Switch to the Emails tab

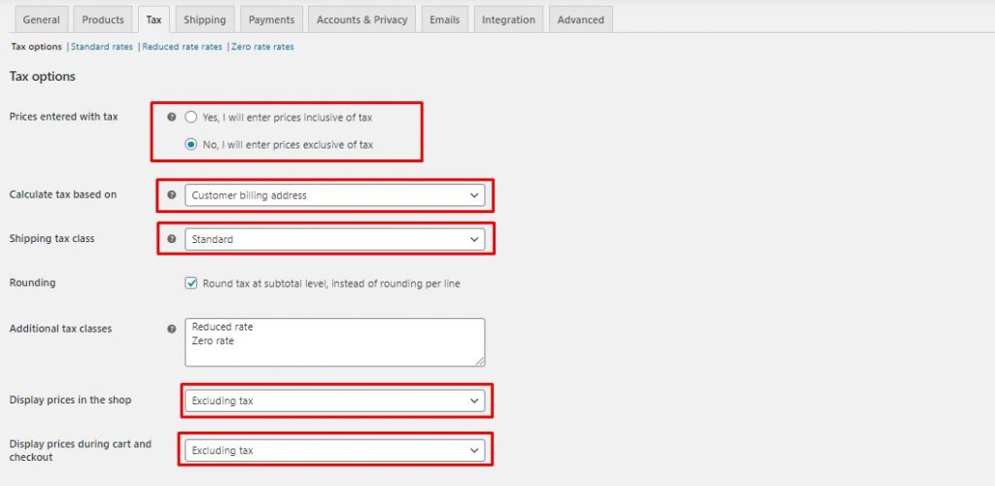pos(444,19)
